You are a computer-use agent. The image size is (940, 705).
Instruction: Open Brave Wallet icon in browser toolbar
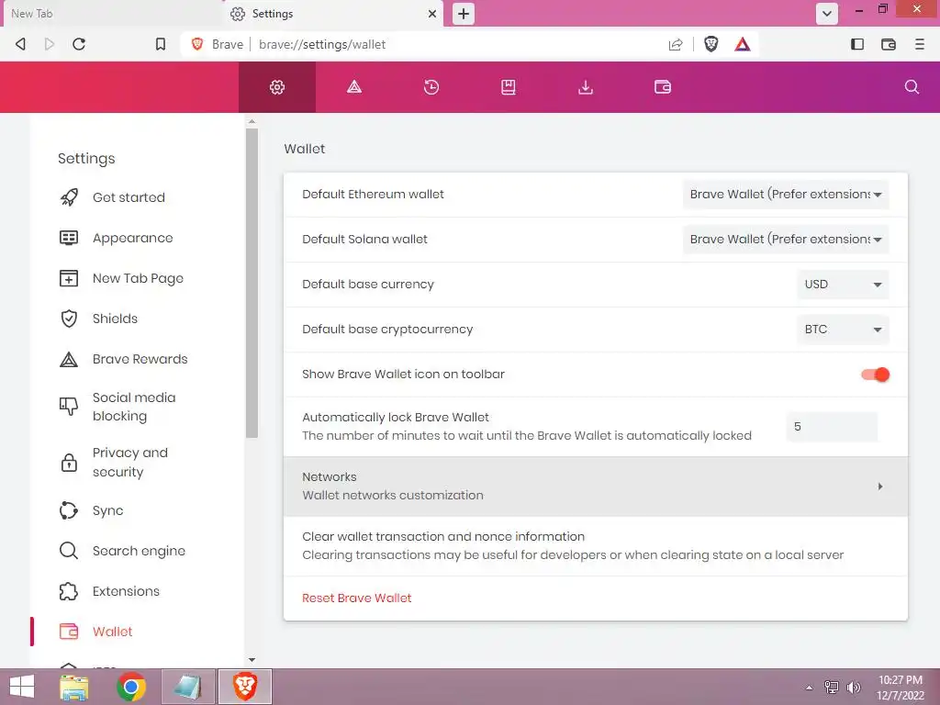click(x=889, y=44)
